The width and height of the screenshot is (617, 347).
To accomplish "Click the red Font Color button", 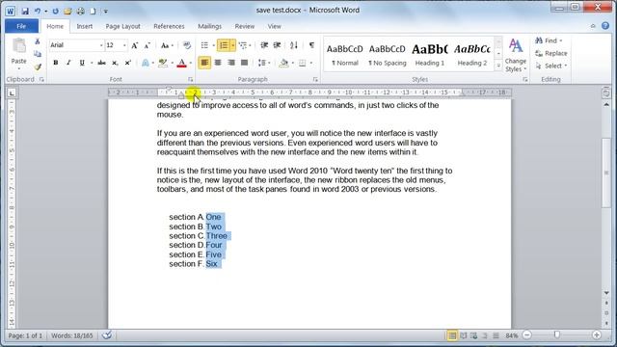I will pyautogui.click(x=181, y=63).
